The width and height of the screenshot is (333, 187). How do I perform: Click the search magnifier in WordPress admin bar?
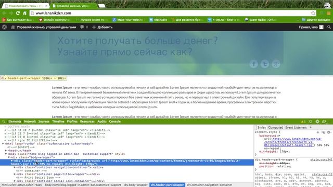329,27
